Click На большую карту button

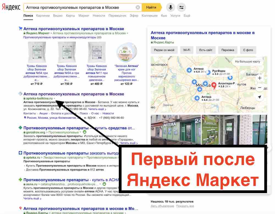(x=248, y=62)
